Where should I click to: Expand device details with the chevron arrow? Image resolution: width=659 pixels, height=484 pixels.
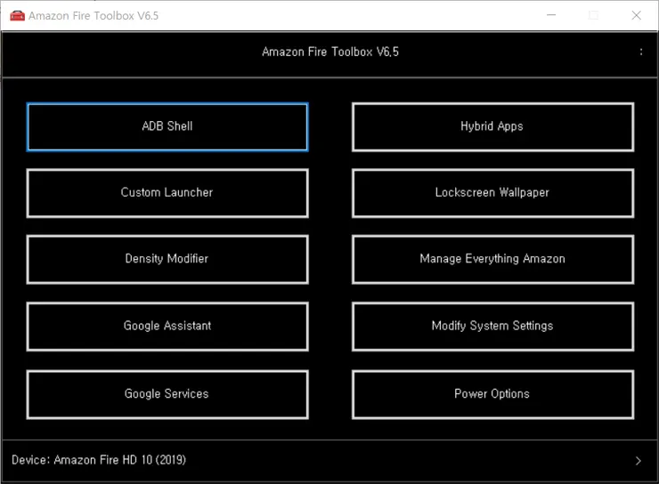coord(639,461)
